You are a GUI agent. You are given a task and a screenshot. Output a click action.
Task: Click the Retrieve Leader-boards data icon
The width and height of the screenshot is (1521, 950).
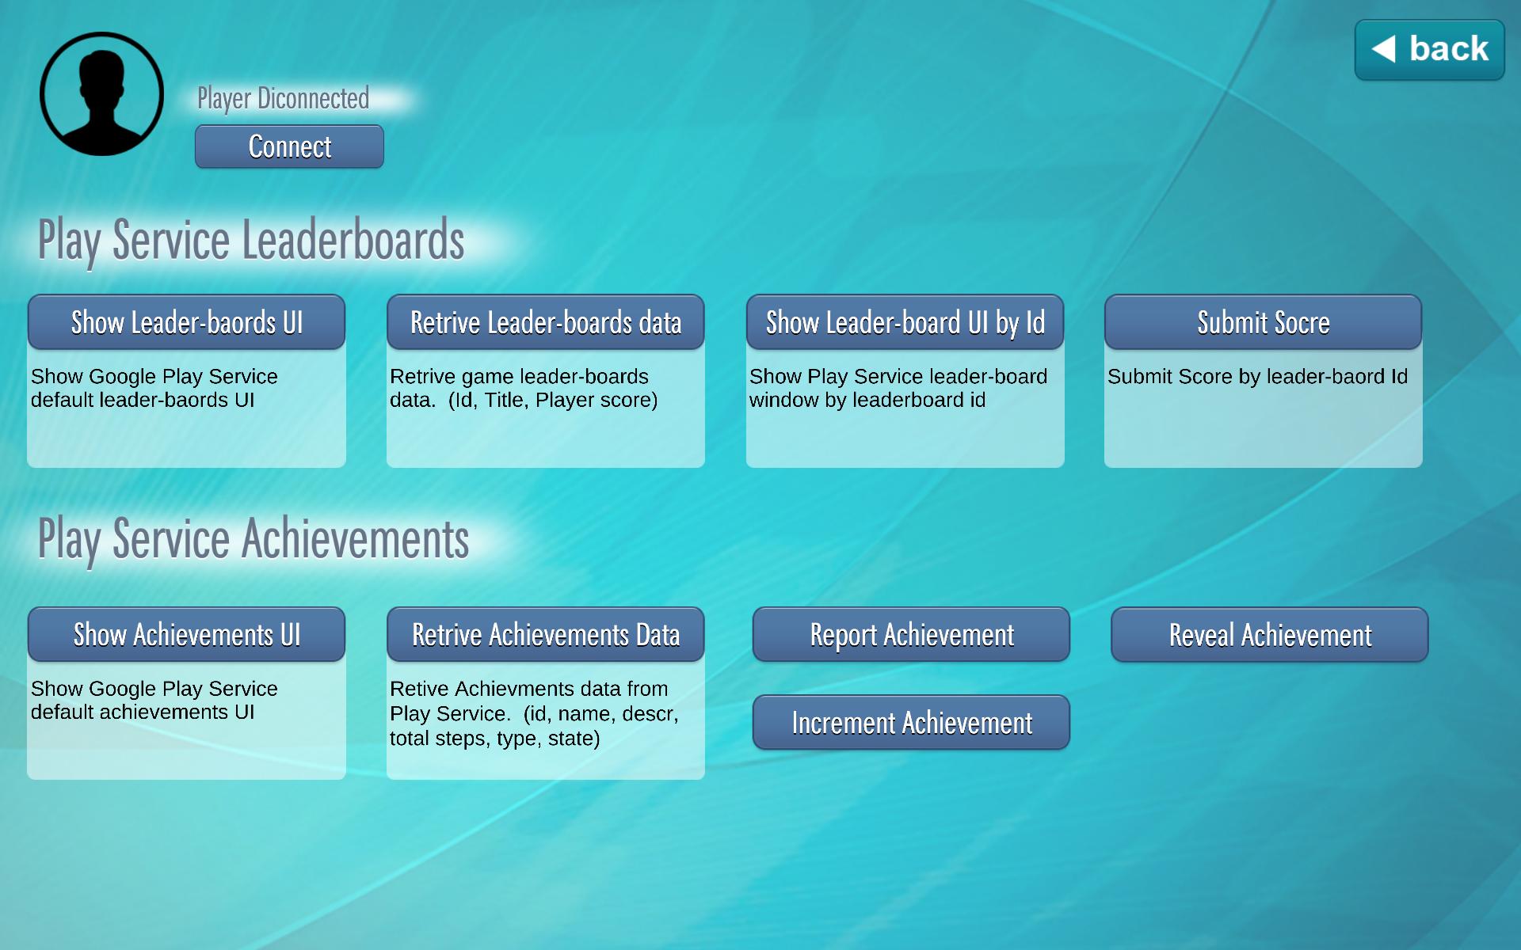pyautogui.click(x=547, y=321)
